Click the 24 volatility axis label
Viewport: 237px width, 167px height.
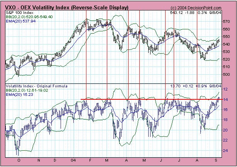coord(225,151)
